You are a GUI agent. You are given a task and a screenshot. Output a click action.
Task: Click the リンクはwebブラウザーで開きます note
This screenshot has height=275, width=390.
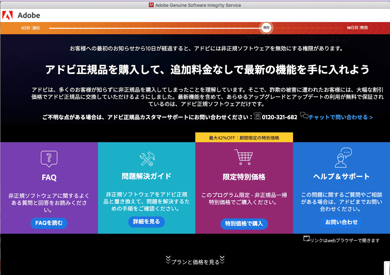click(345, 240)
